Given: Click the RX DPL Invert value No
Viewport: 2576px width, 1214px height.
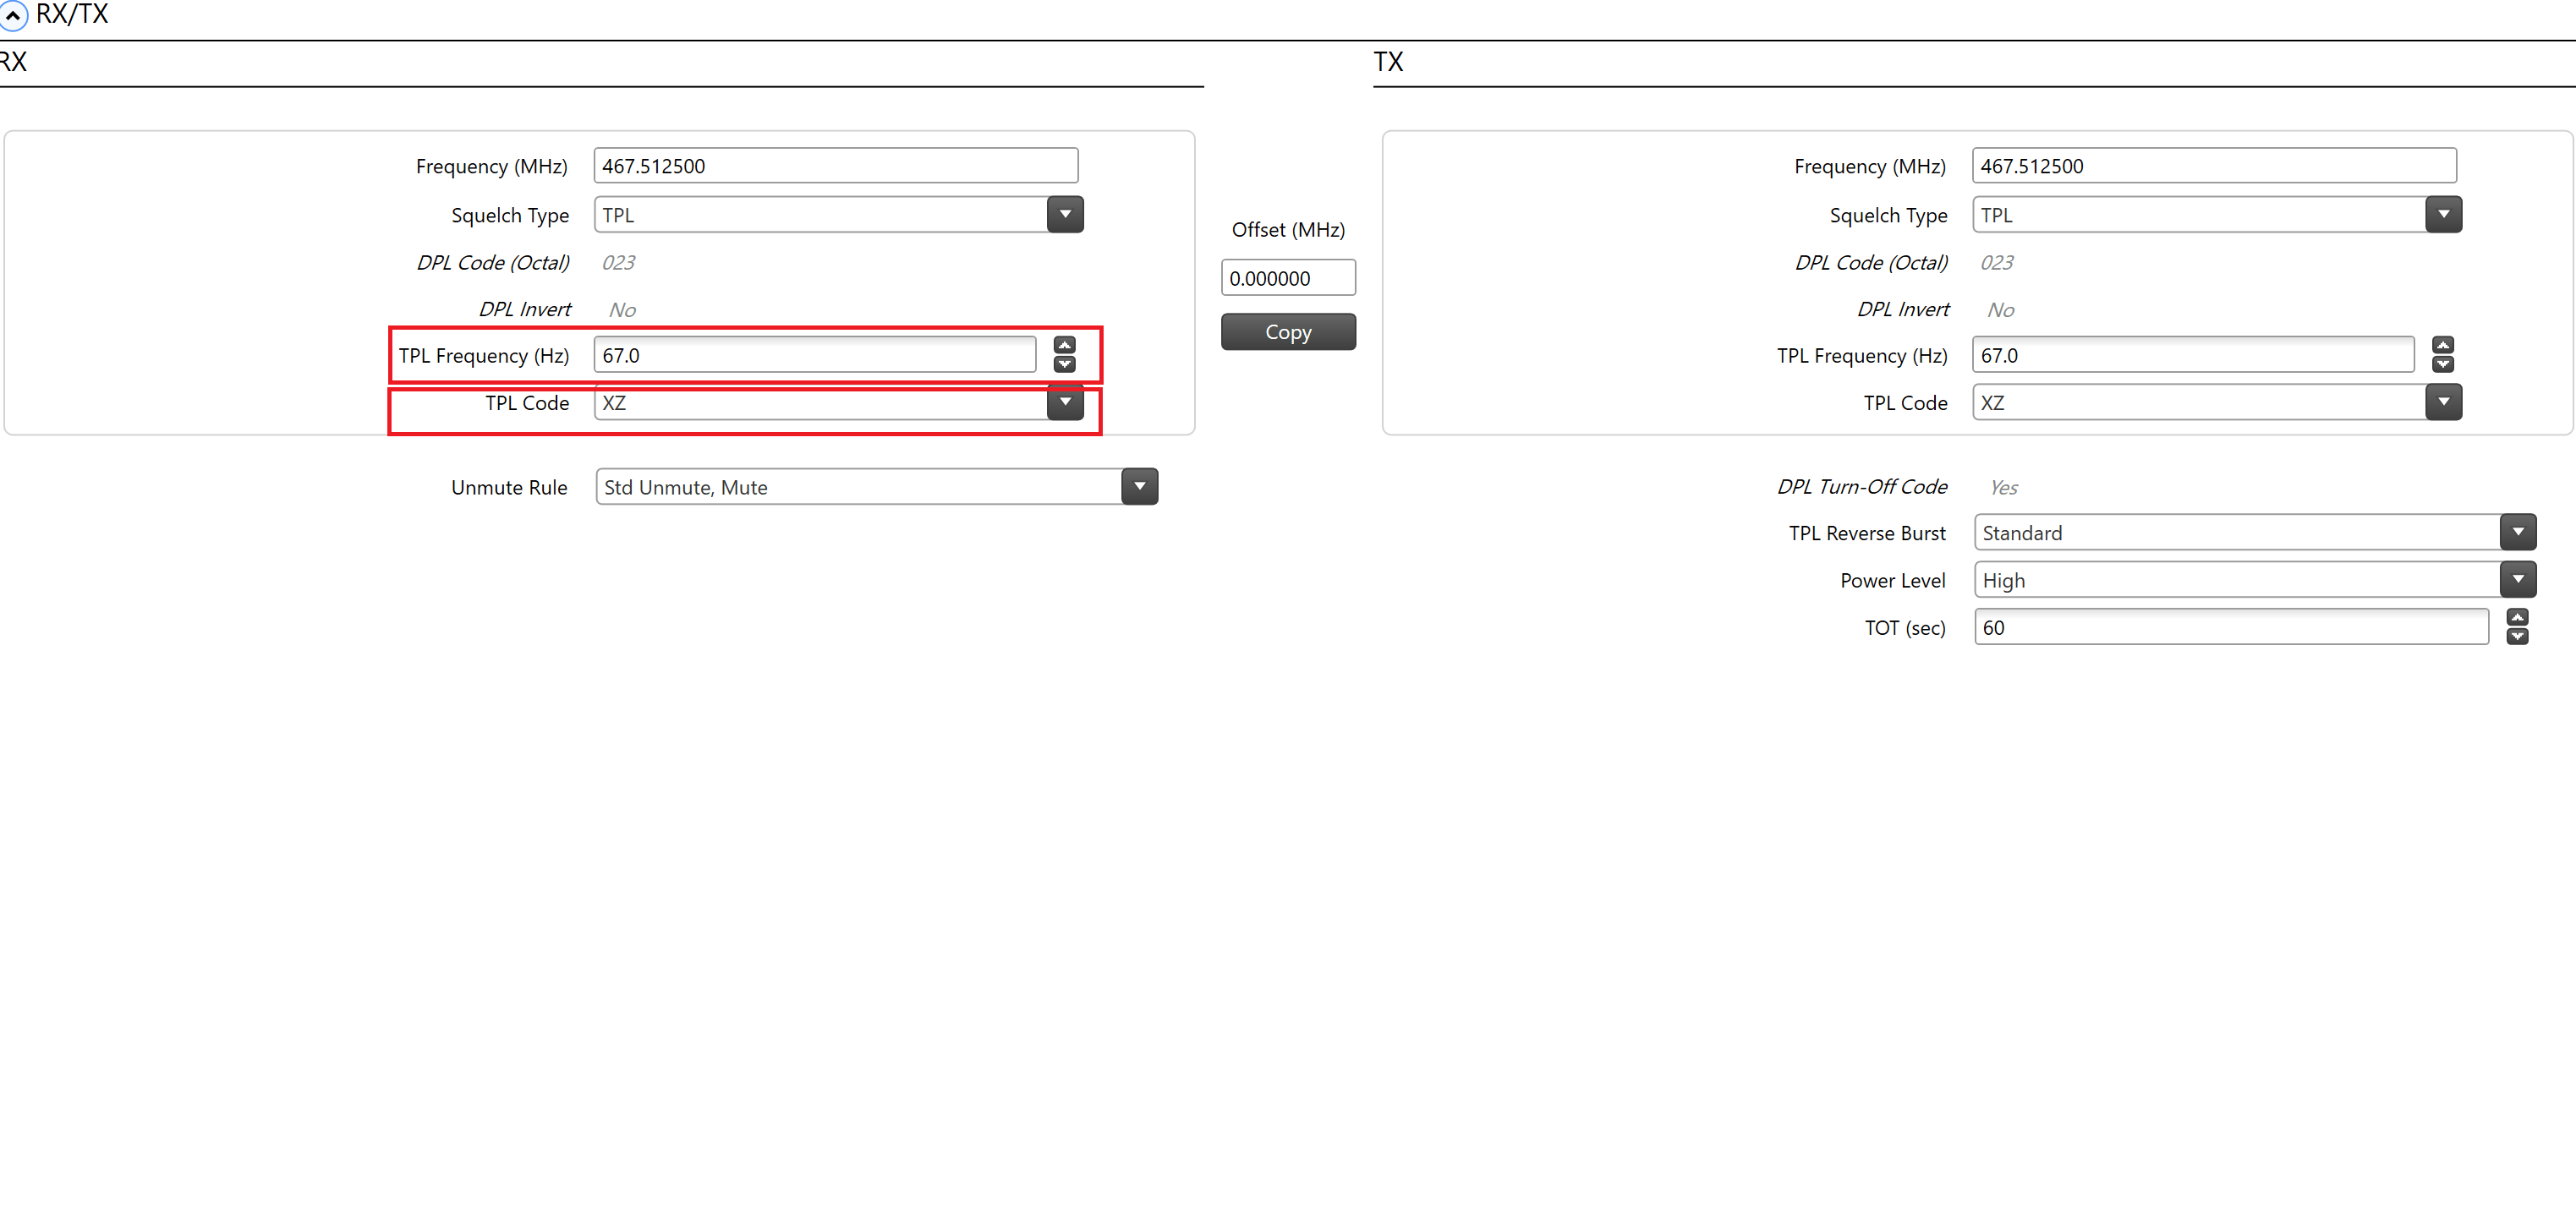Looking at the screenshot, I should click(x=622, y=310).
